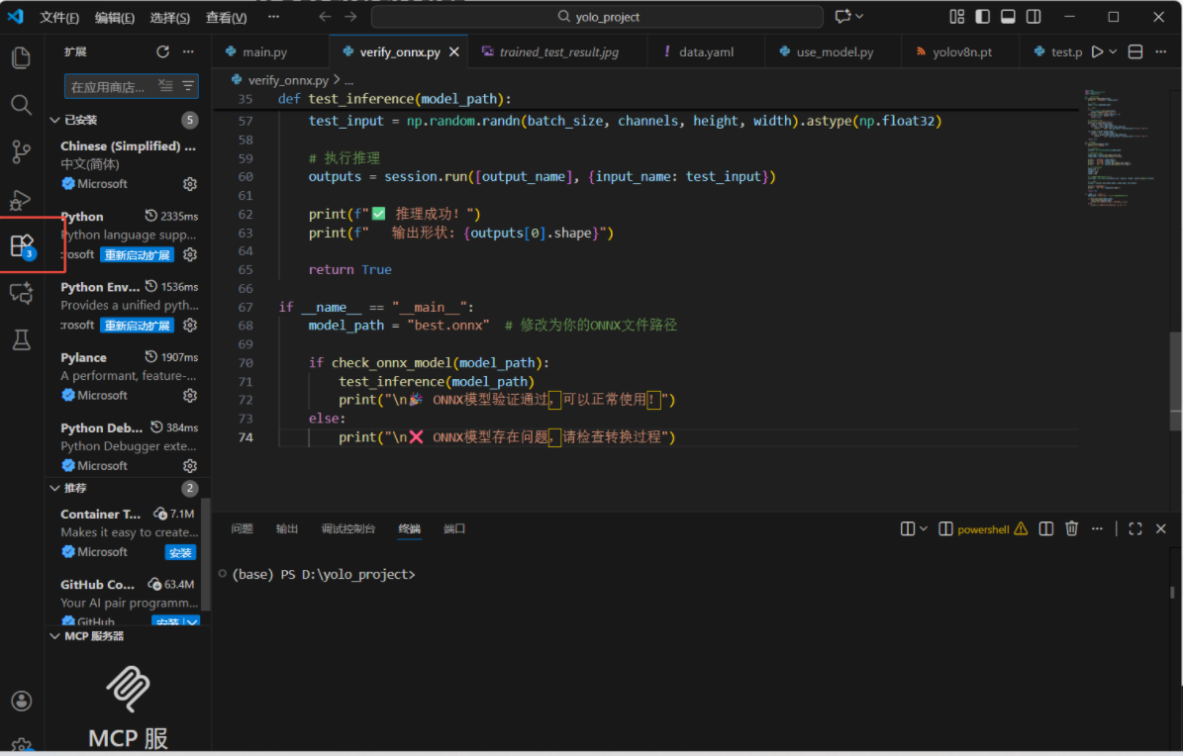The width and height of the screenshot is (1184, 756).
Task: Open editor more actions ellipsis
Action: click(x=1160, y=52)
